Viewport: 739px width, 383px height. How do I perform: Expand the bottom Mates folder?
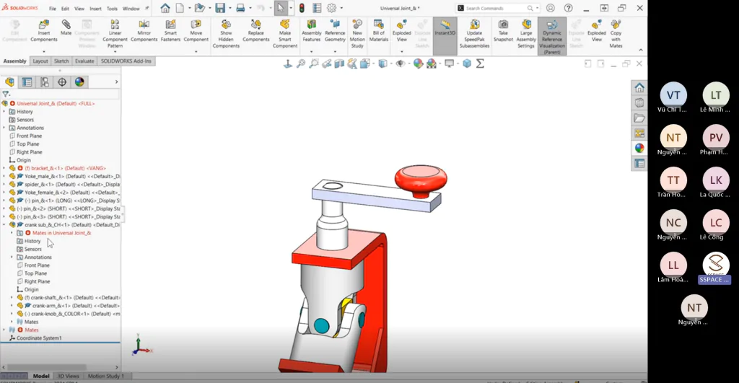click(x=4, y=330)
